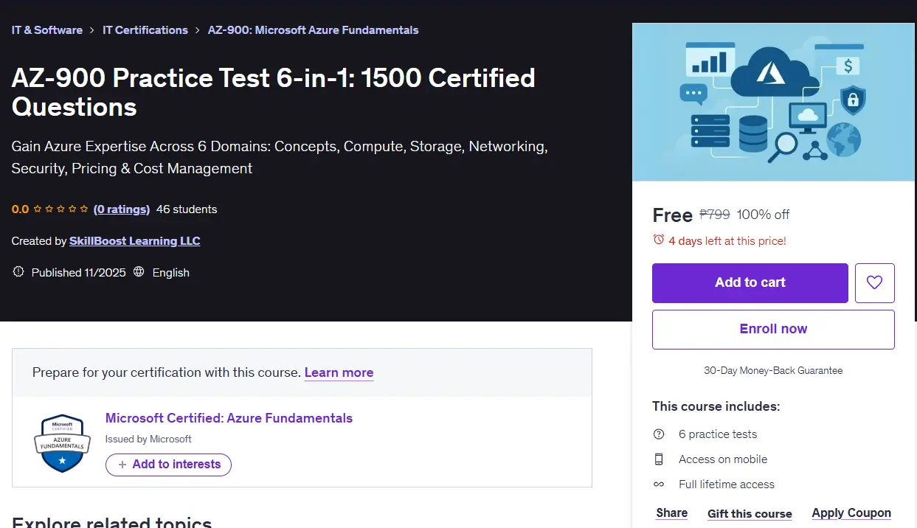This screenshot has width=917, height=528.
Task: Click the wishlist heart icon button
Action: 874,283
